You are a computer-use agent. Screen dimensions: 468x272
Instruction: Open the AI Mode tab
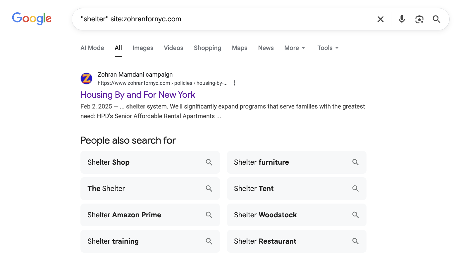(x=92, y=48)
